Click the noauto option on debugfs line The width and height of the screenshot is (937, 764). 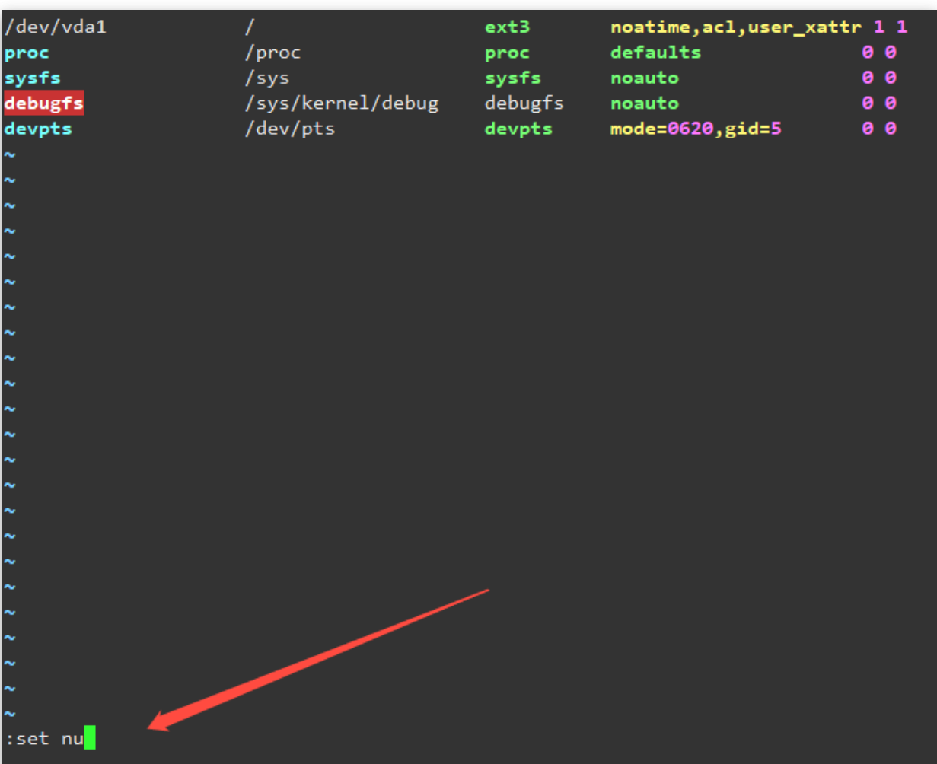click(x=644, y=103)
